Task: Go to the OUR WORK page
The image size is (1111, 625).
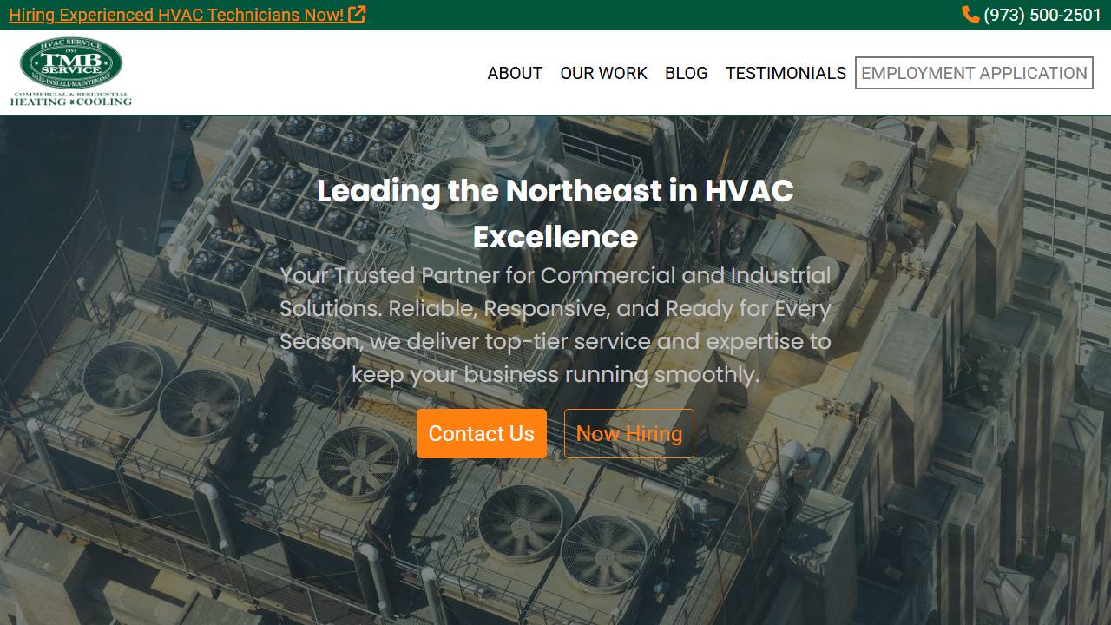Action: [x=603, y=73]
